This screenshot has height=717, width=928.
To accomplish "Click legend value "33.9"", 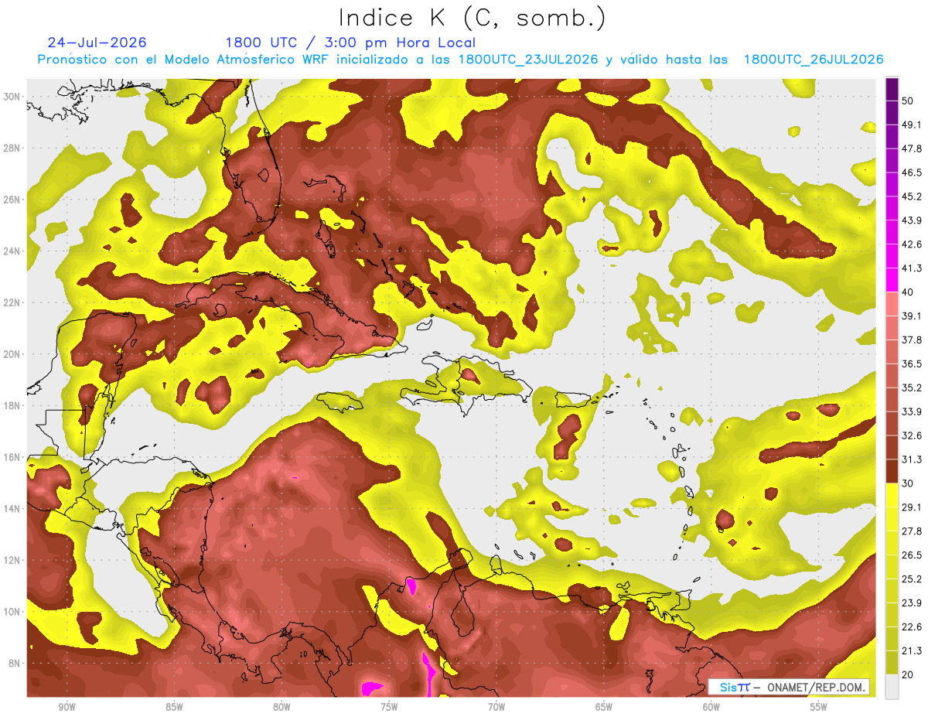I will tap(912, 411).
